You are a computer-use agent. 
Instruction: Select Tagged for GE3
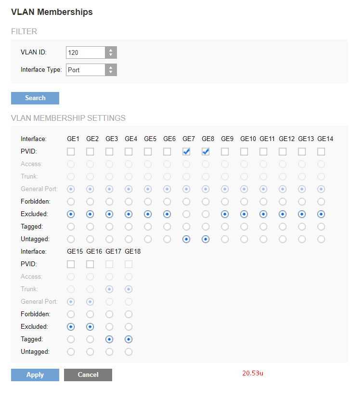coord(109,227)
